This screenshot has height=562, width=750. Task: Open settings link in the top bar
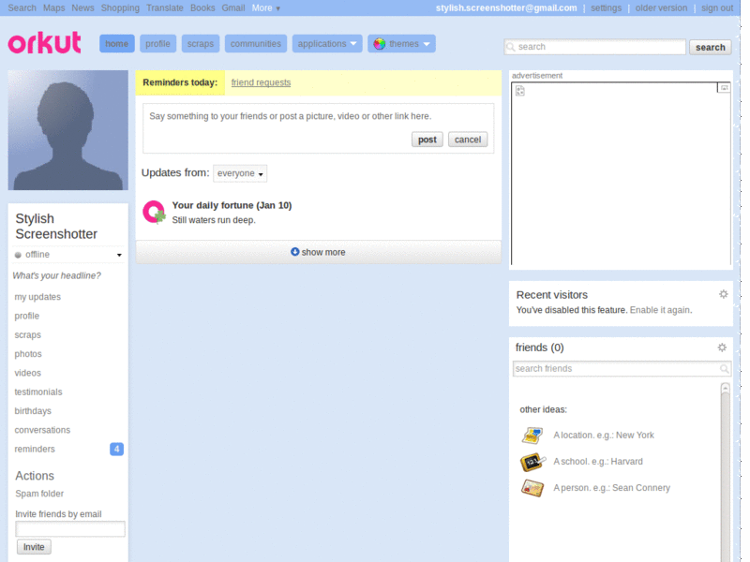pos(606,8)
